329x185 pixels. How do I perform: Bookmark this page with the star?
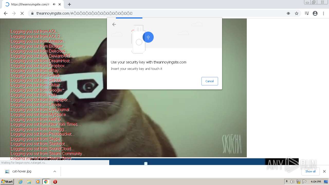[297, 13]
